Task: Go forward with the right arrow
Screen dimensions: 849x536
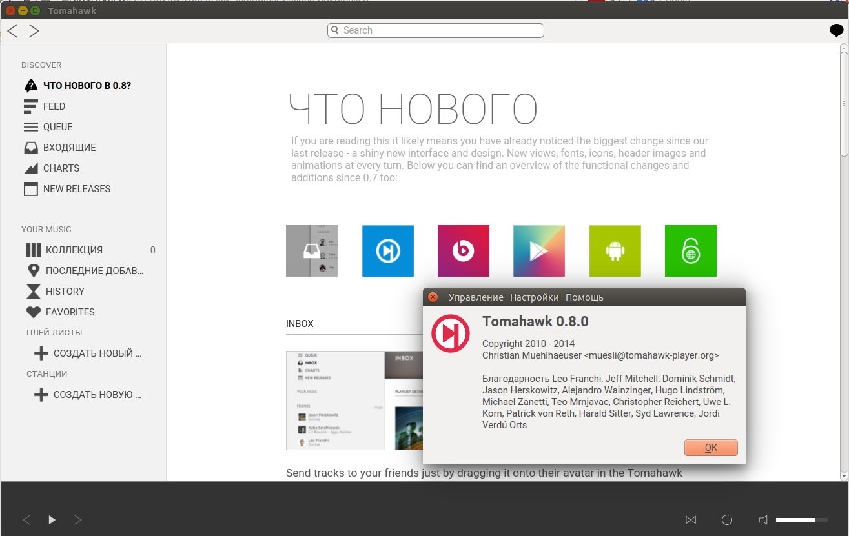Action: pos(34,30)
